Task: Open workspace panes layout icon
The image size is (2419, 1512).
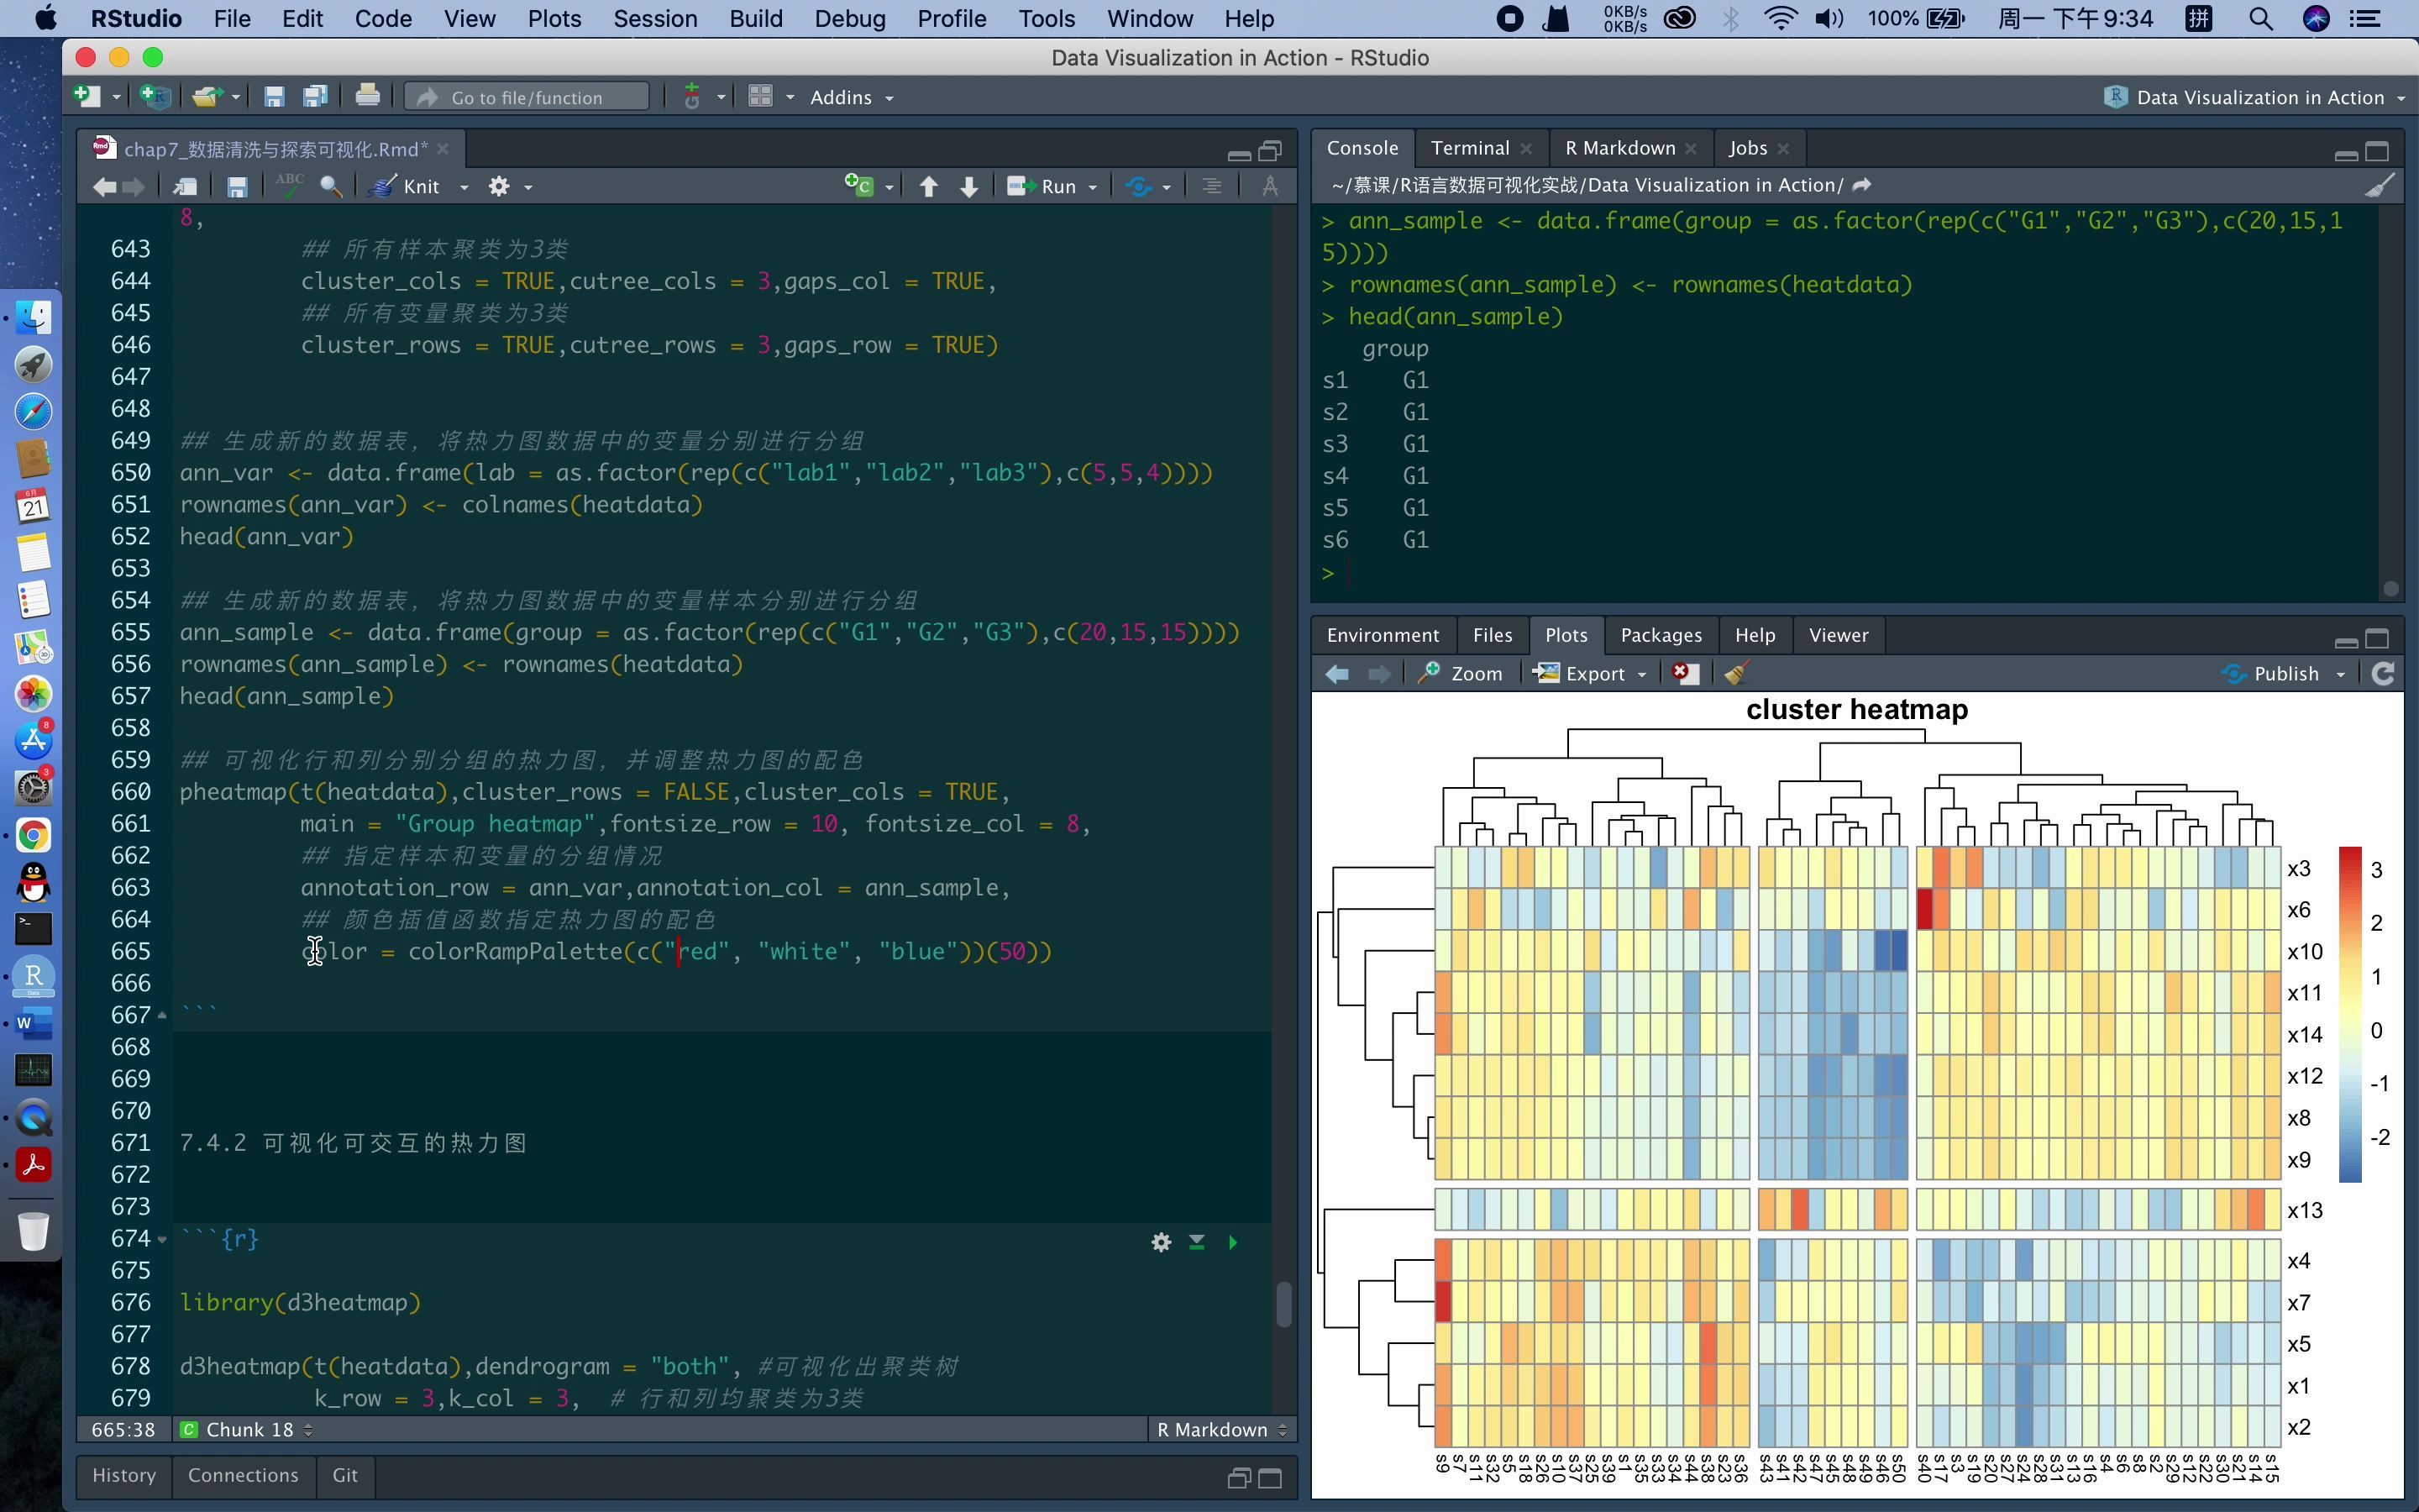Action: point(761,96)
